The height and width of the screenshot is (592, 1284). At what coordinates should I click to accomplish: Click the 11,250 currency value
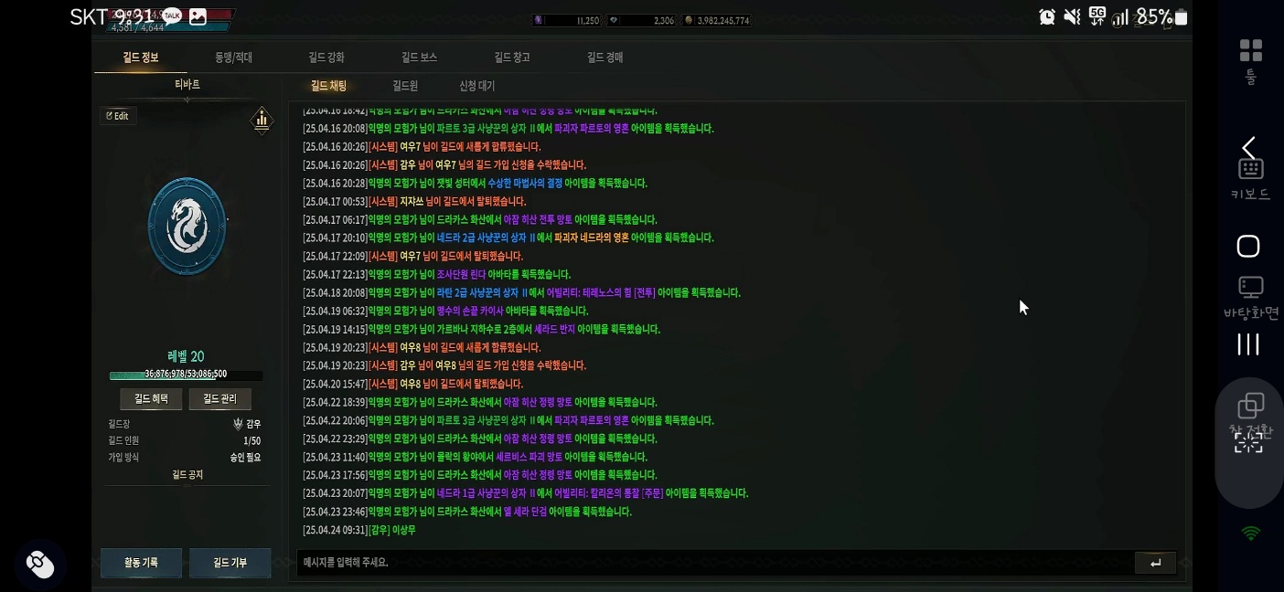pyautogui.click(x=587, y=20)
